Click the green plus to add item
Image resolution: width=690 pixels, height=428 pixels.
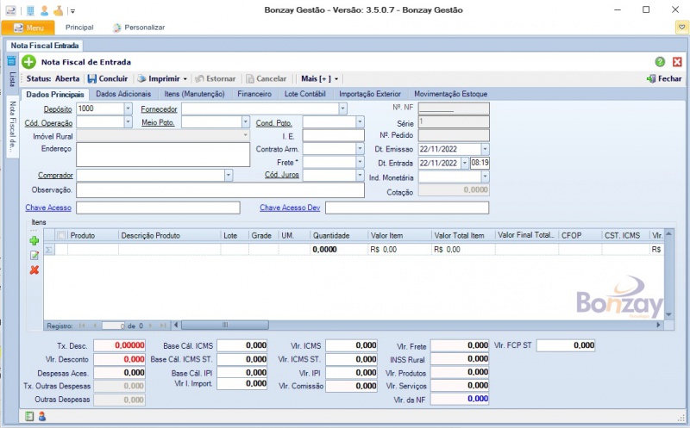[34, 241]
